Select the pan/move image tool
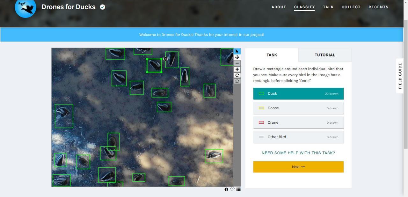The image size is (408, 197). tap(237, 57)
